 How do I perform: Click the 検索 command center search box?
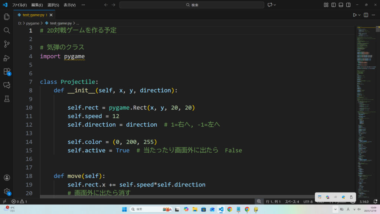tap(191, 5)
